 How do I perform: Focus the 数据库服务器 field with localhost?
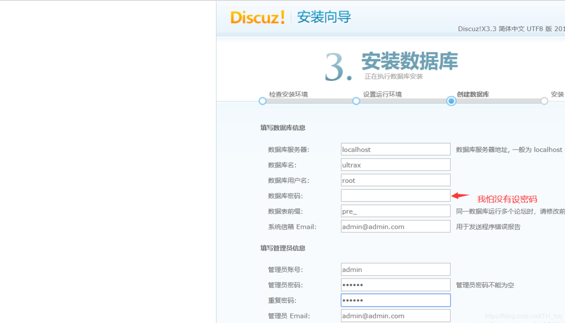(396, 149)
